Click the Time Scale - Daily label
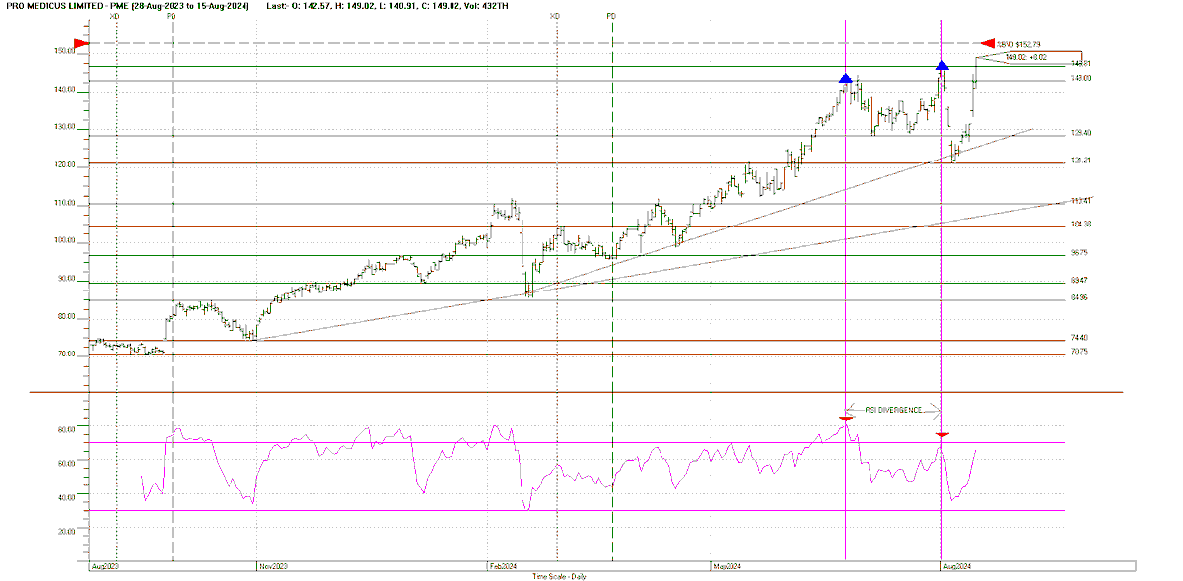The height and width of the screenshot is (581, 1183). pyautogui.click(x=559, y=576)
